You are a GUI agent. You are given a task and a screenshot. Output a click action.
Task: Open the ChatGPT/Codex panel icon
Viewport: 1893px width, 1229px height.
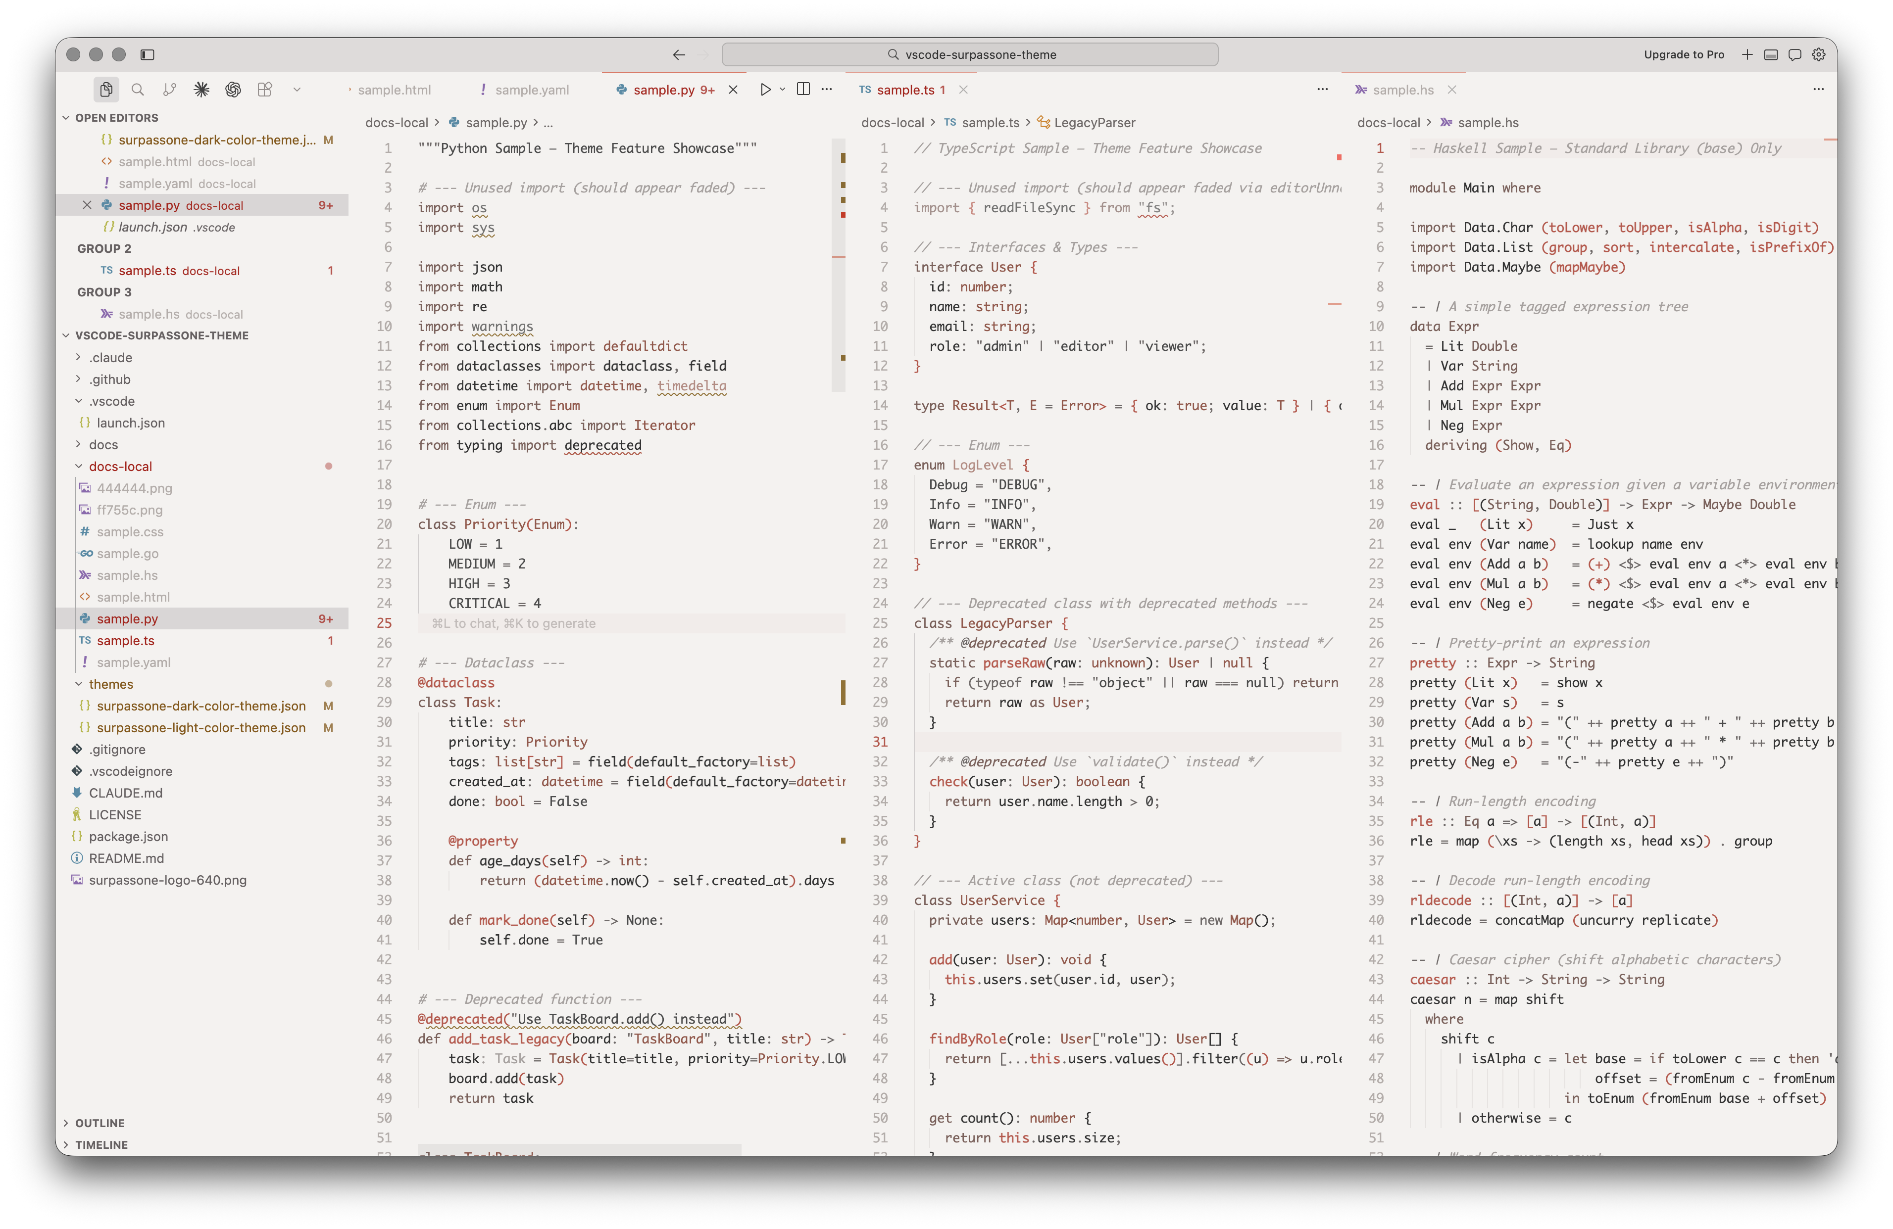pos(233,90)
